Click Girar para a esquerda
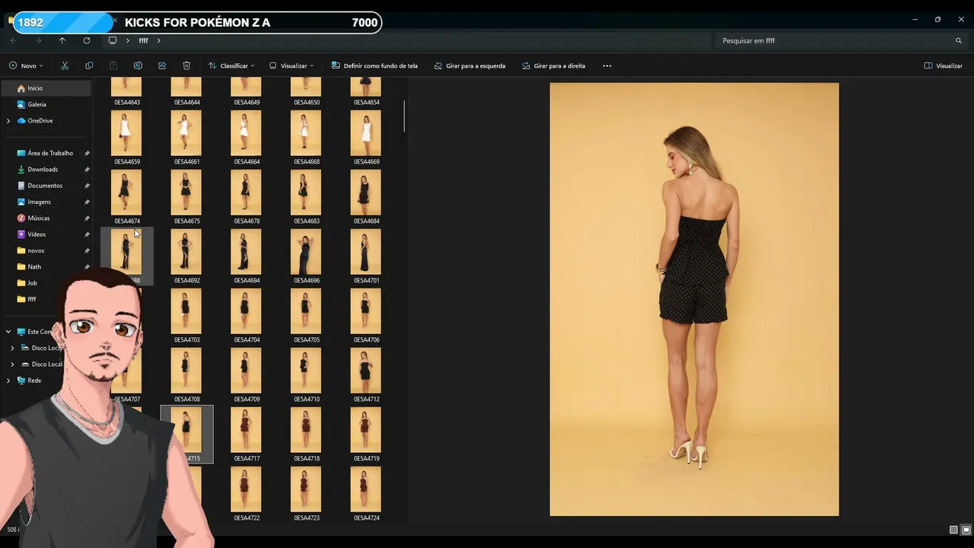 tap(469, 65)
